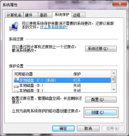
Task: Click the 系统还原(S)... button
Action: (101, 49)
